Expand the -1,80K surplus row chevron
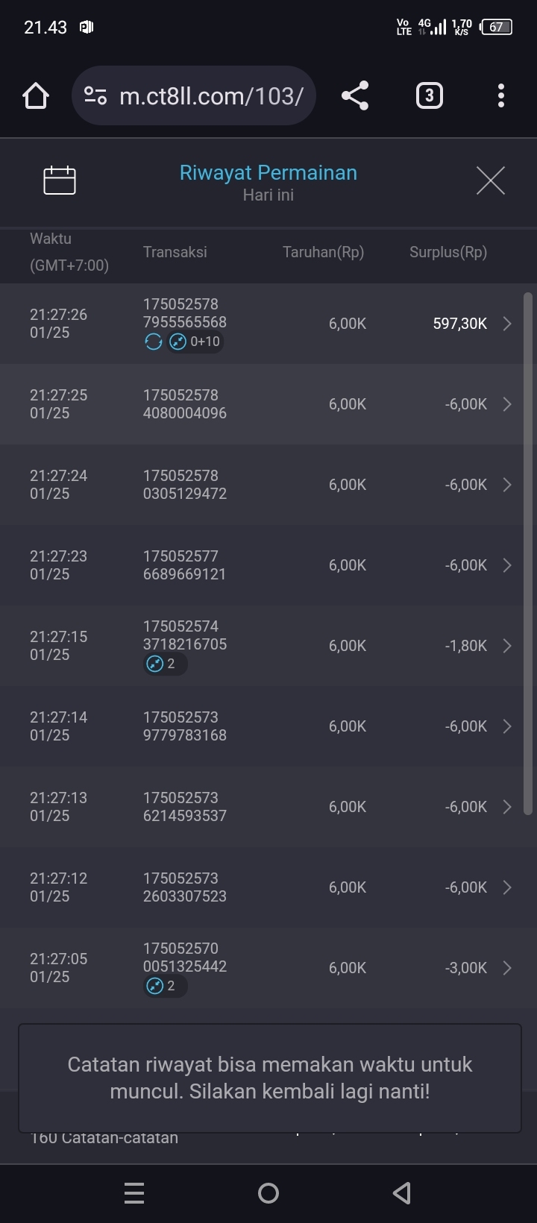The width and height of the screenshot is (537, 1223). 507,646
